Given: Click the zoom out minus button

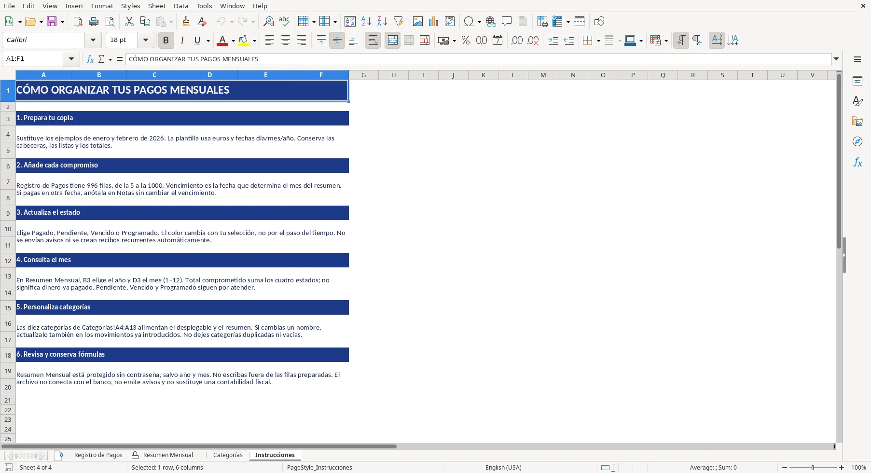Looking at the screenshot, I should point(785,468).
